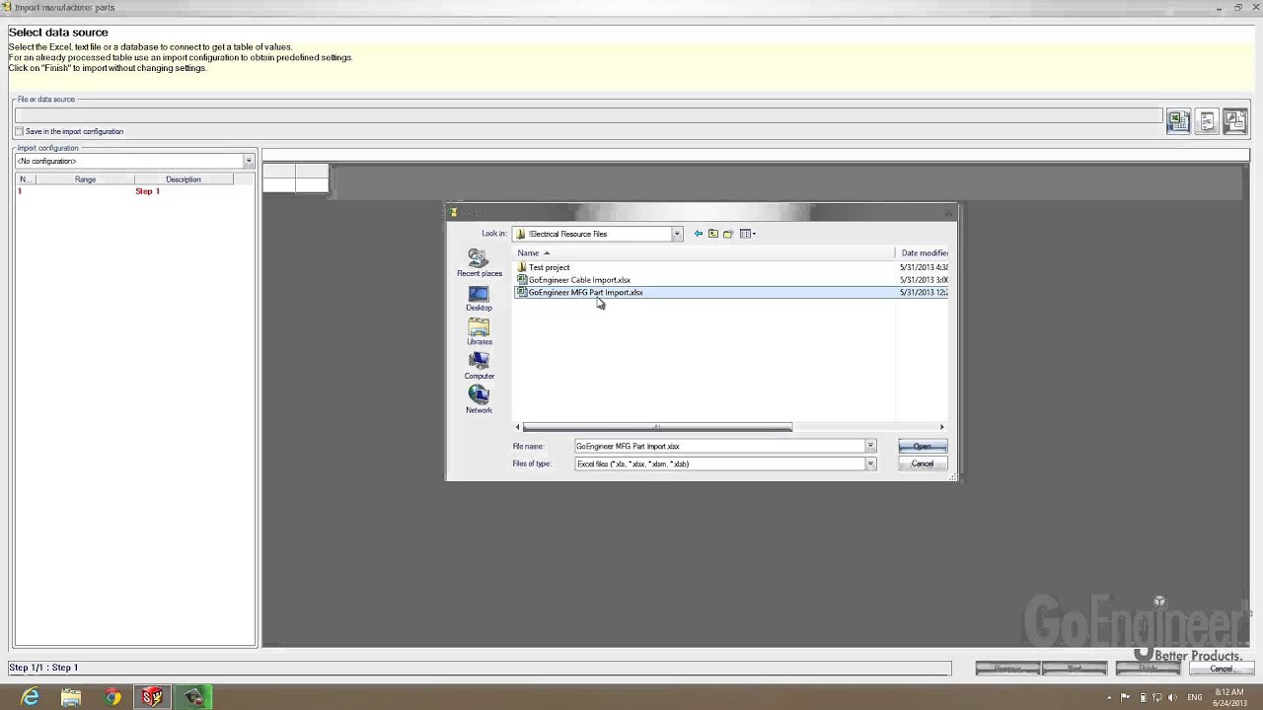1263x710 pixels.
Task: Open File Explorer from taskbar
Action: (x=71, y=697)
